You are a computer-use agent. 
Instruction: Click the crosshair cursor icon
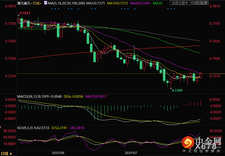point(193,3)
